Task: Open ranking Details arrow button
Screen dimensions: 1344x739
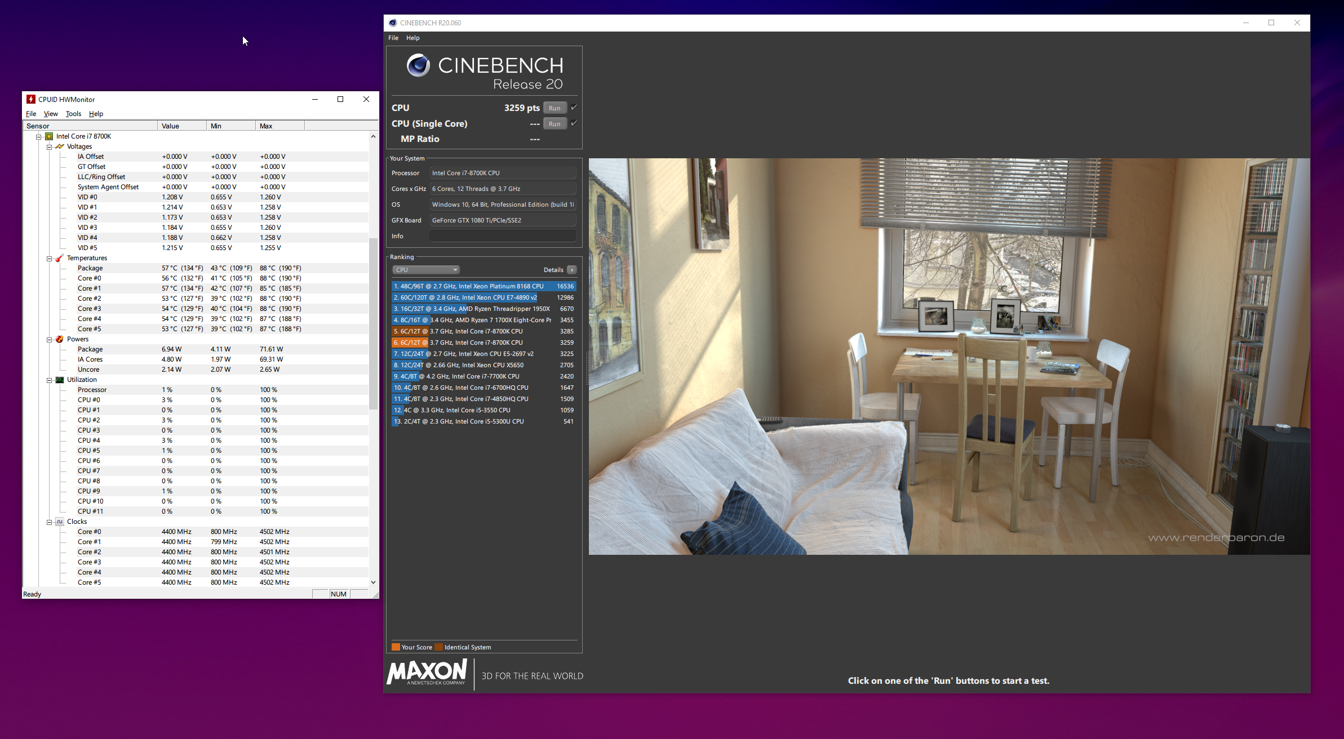Action: (x=572, y=270)
